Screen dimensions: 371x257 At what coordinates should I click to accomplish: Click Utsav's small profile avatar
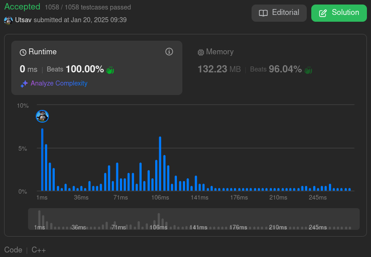click(x=9, y=20)
